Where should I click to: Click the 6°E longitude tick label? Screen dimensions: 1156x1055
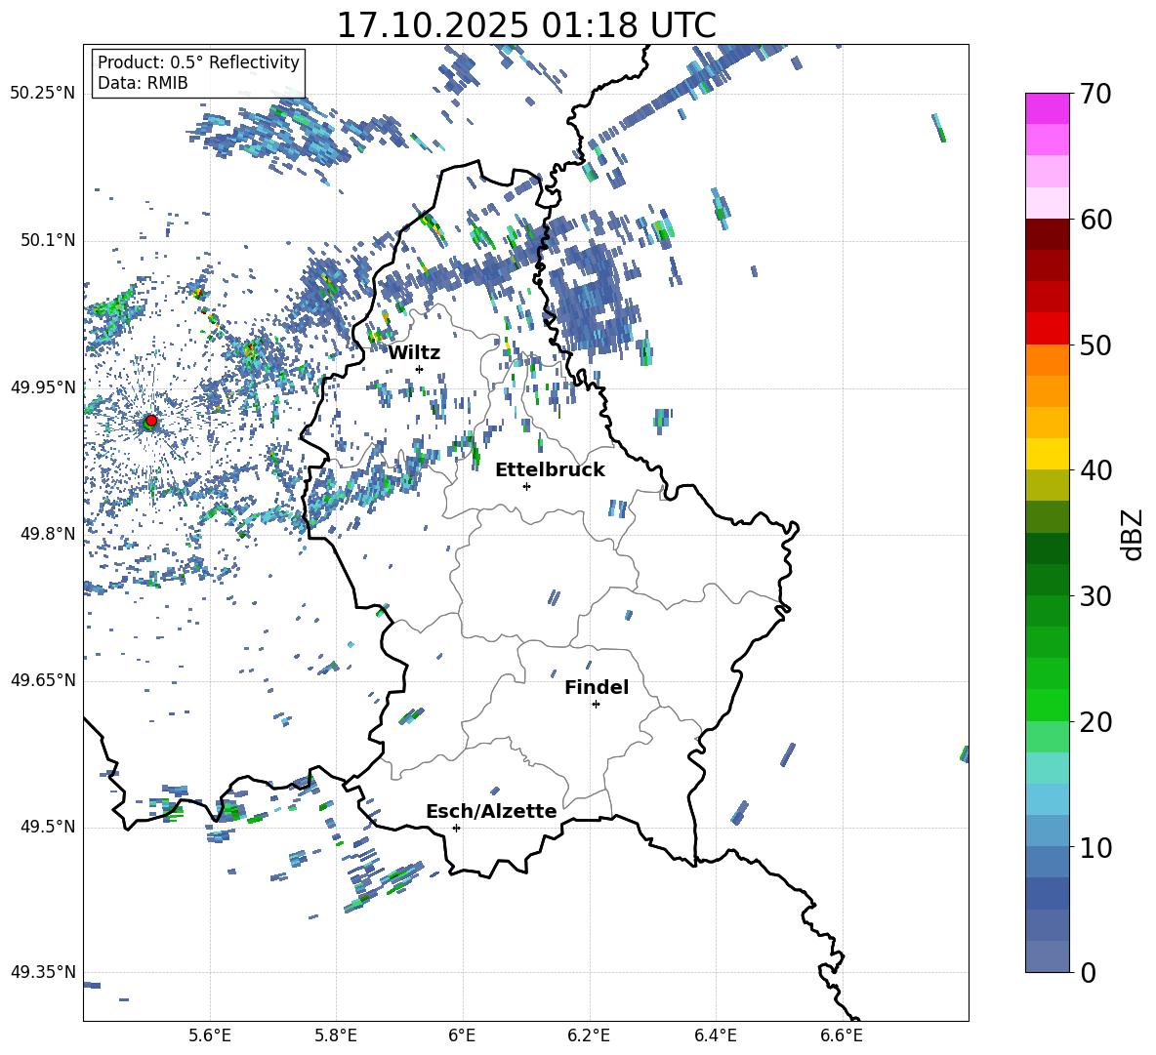point(462,1035)
